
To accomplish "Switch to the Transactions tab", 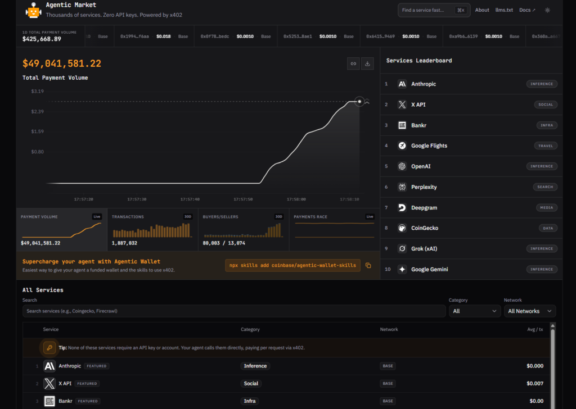I will (152, 229).
